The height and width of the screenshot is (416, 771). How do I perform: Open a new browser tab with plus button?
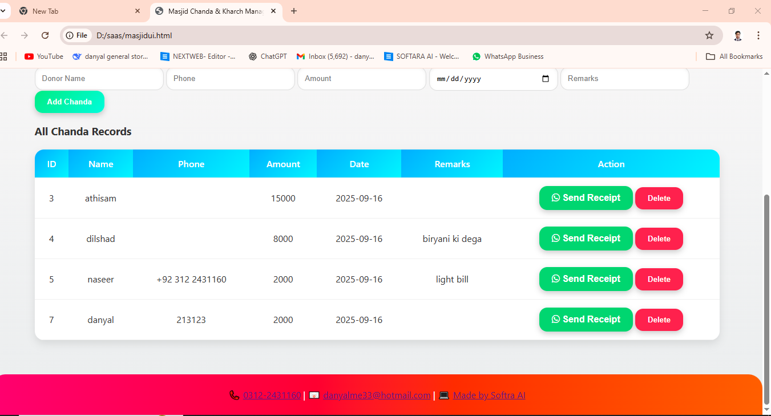tap(294, 11)
